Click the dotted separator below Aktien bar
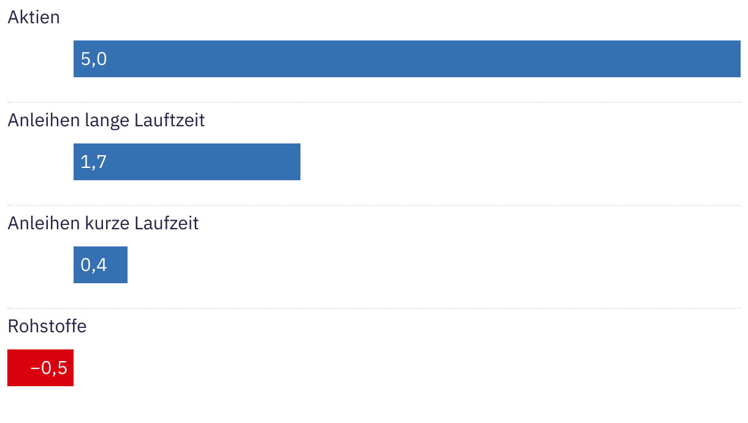Screen dimensions: 748x423 click(x=374, y=102)
